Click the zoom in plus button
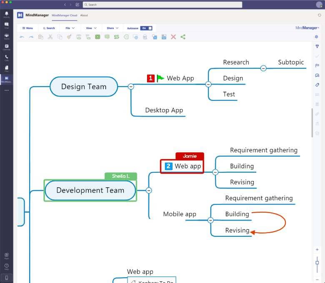 (317, 250)
